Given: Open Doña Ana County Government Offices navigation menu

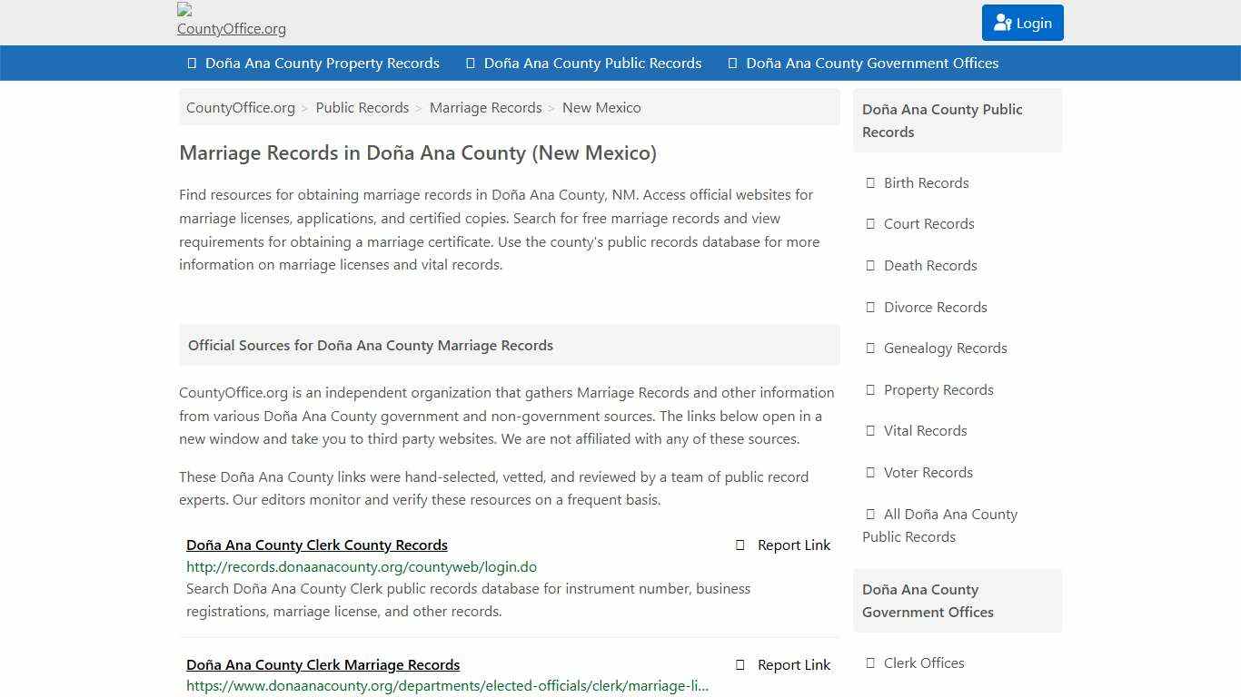Looking at the screenshot, I should [871, 63].
